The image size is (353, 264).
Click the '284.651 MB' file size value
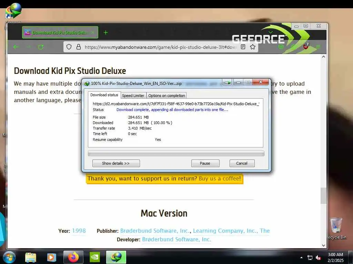tap(139, 117)
